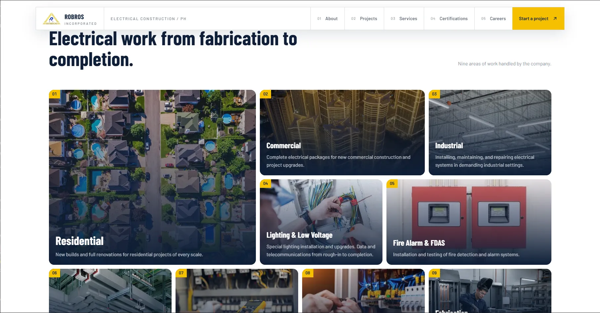The image size is (600, 313).
Task: Click 'Installation and testing of fire detection' description
Action: (456, 255)
